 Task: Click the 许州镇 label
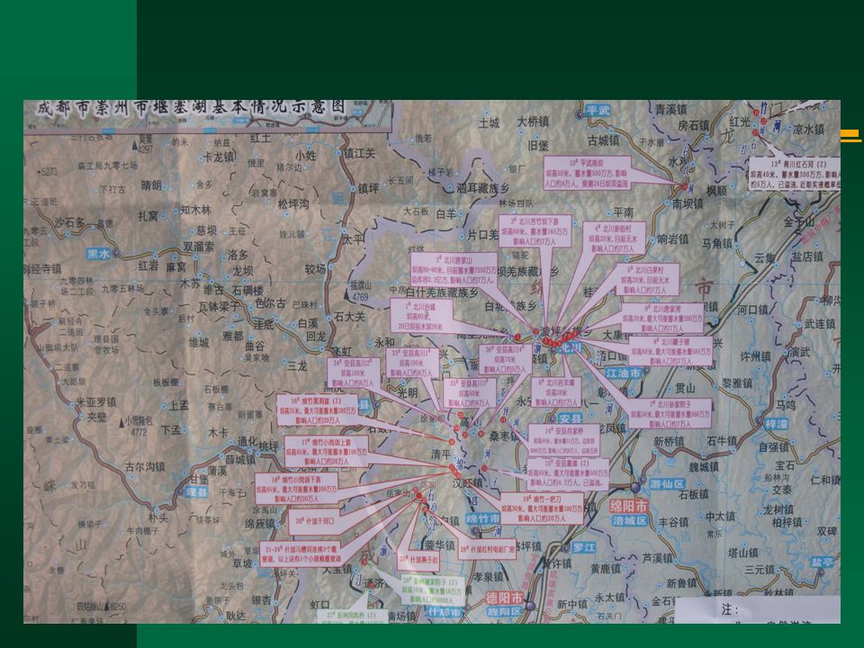click(x=756, y=356)
